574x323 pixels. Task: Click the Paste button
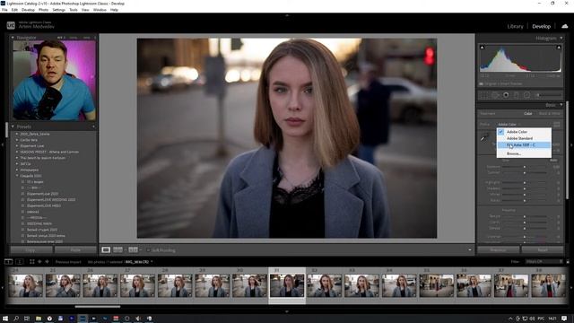(x=75, y=250)
